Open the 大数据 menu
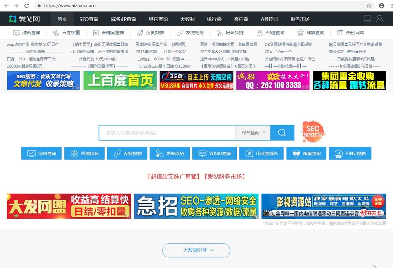 coord(187,19)
